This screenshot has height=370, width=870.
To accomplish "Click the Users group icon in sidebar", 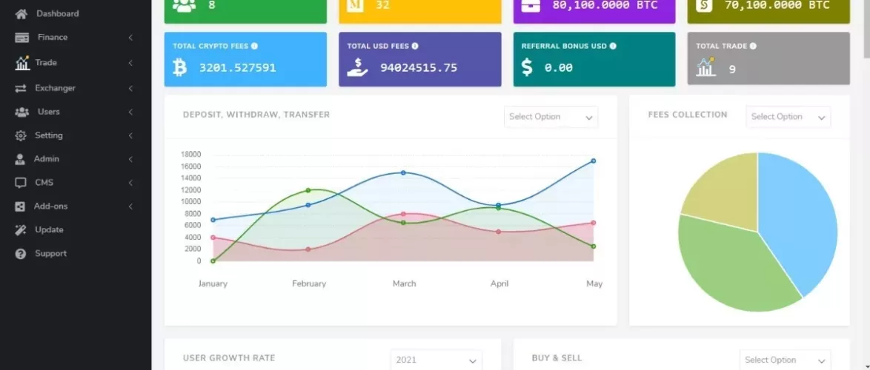I will pyautogui.click(x=22, y=112).
